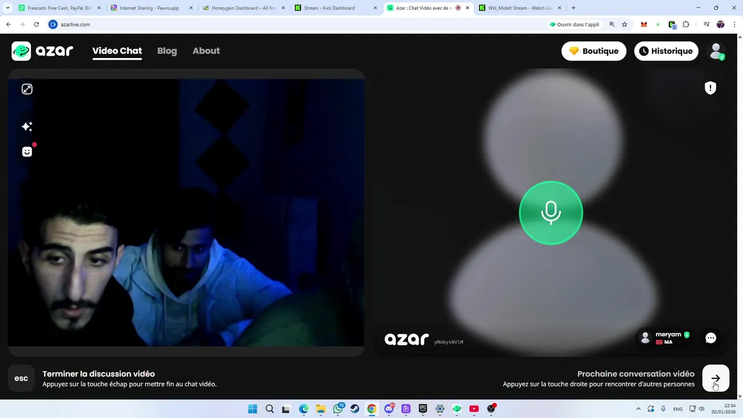The width and height of the screenshot is (743, 418).
Task: Bookmark this page with star icon
Action: pos(625,24)
